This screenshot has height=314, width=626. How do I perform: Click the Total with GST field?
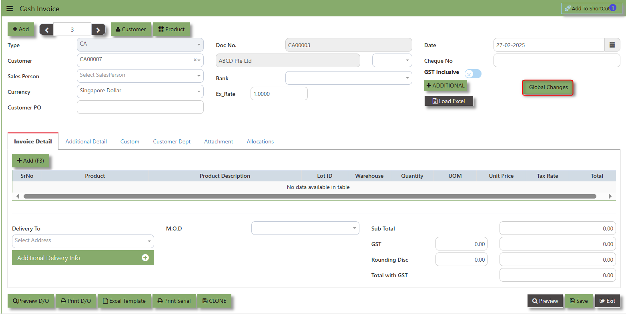pyautogui.click(x=558, y=275)
